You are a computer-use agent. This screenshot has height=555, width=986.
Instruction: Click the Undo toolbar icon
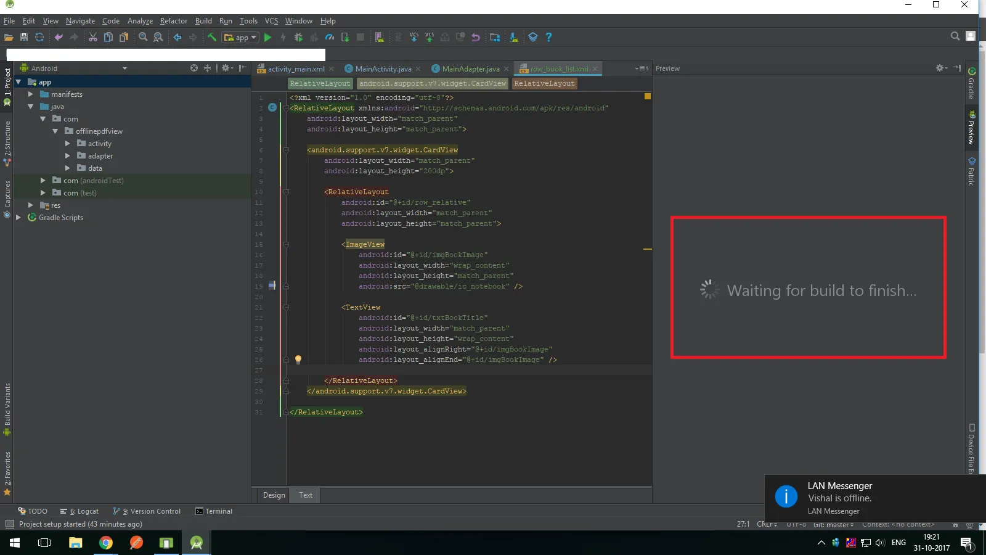click(59, 37)
